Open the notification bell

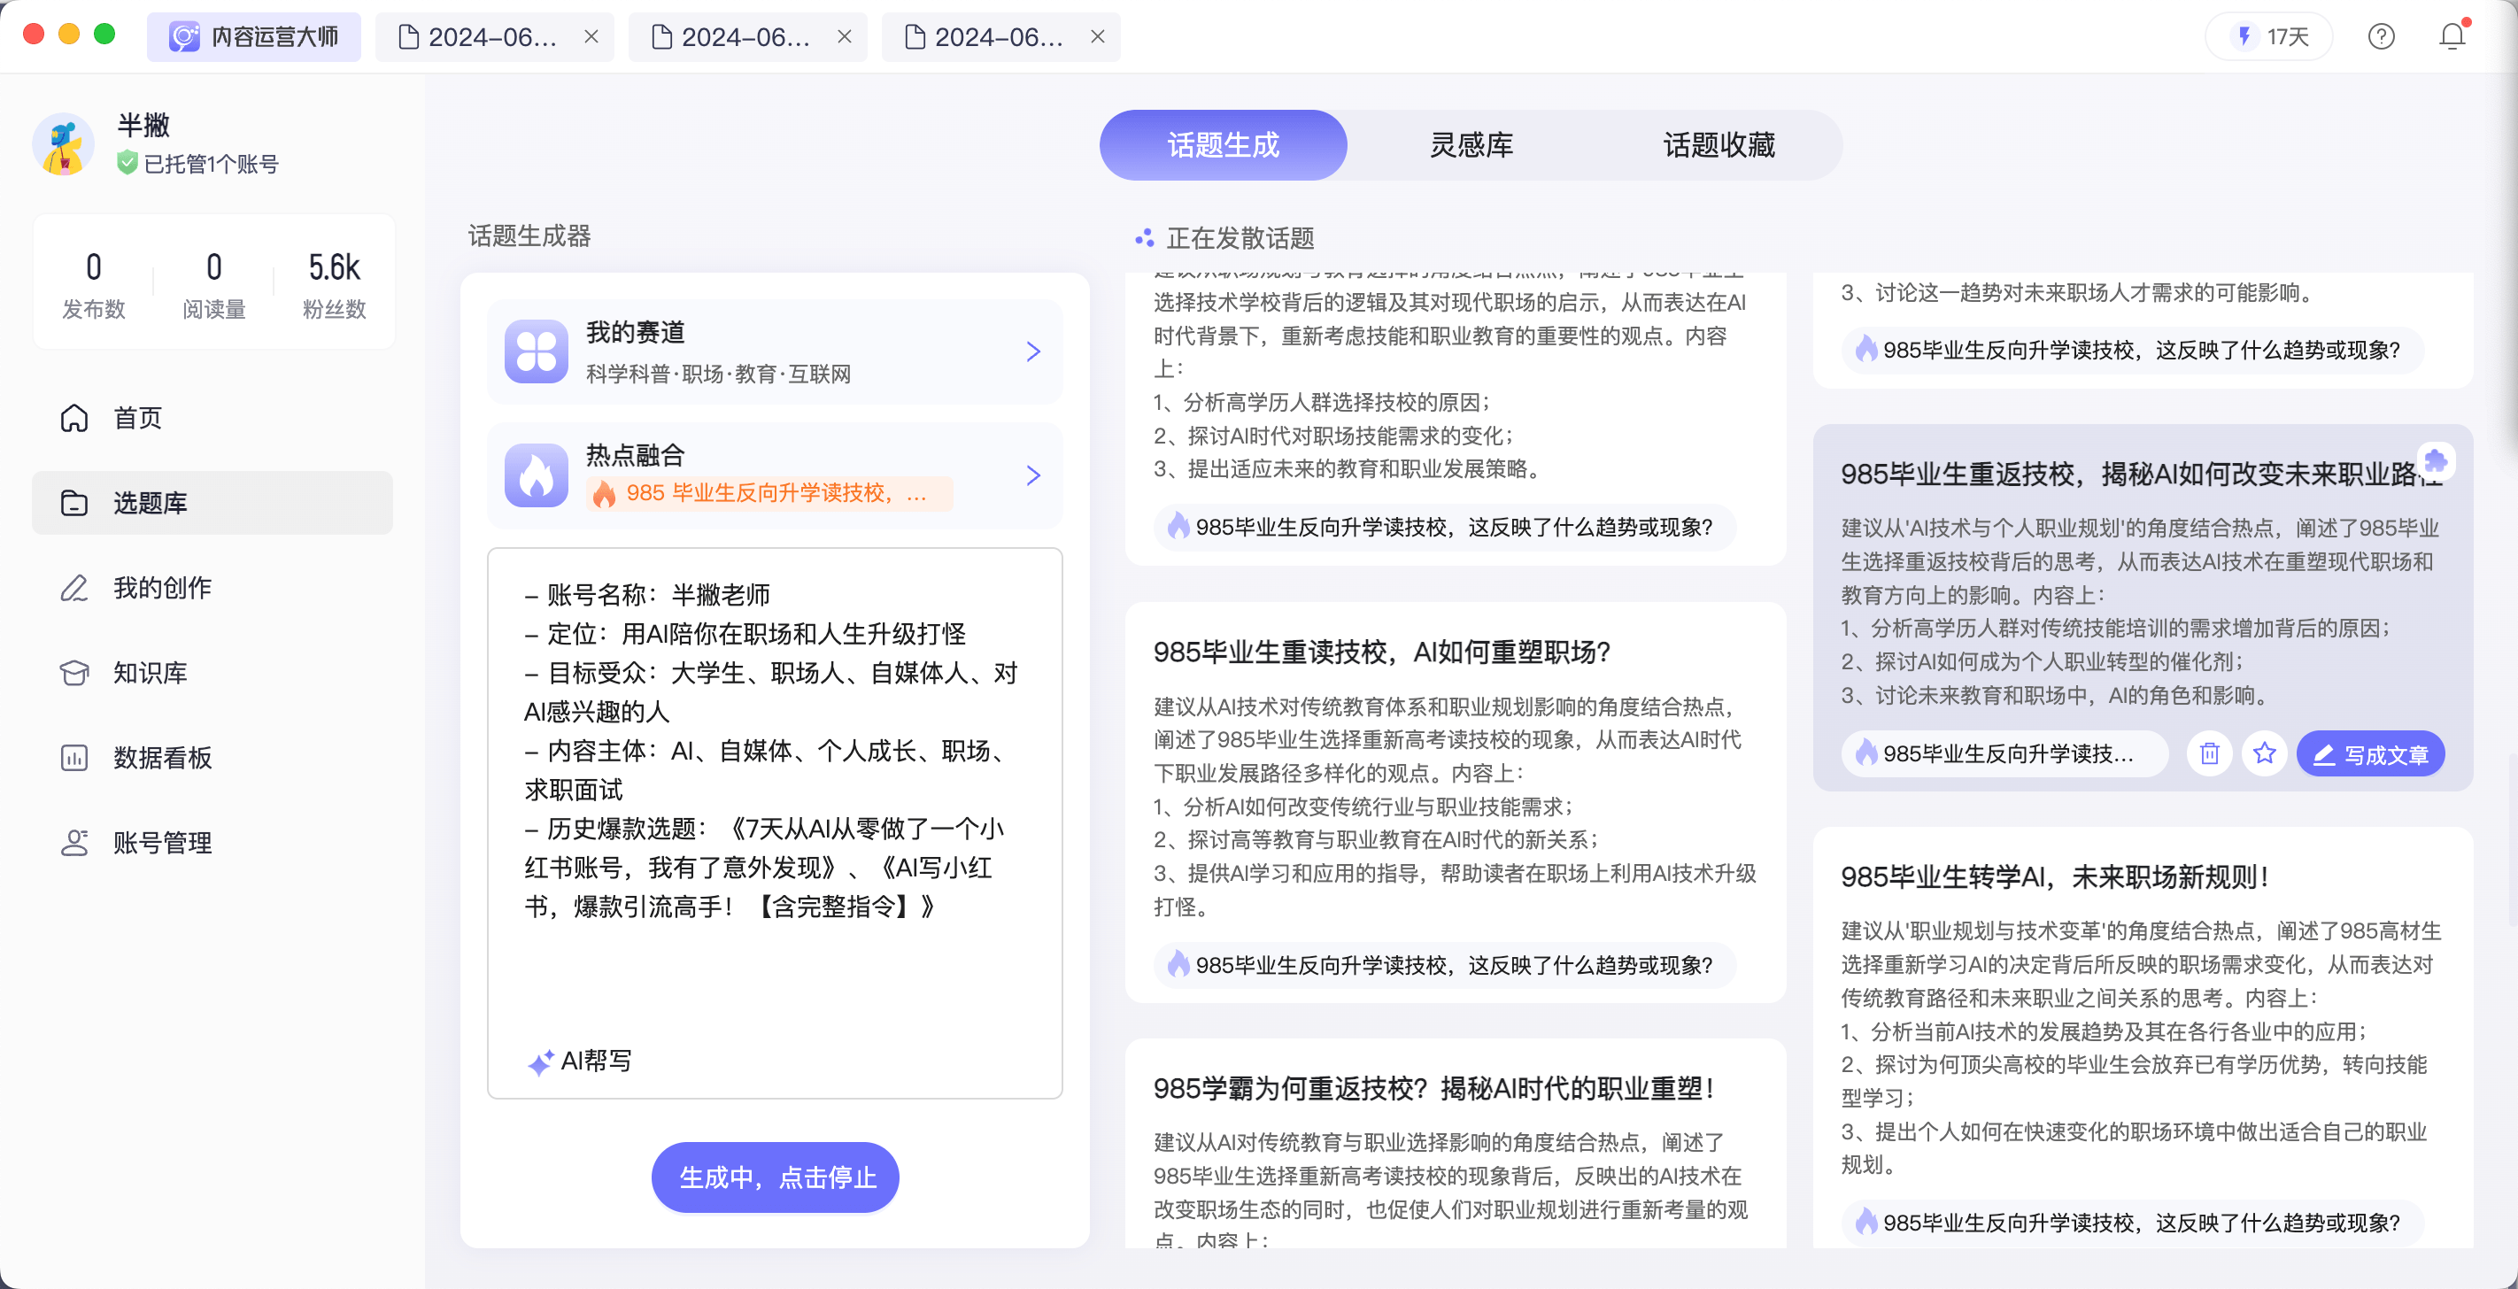click(2452, 37)
